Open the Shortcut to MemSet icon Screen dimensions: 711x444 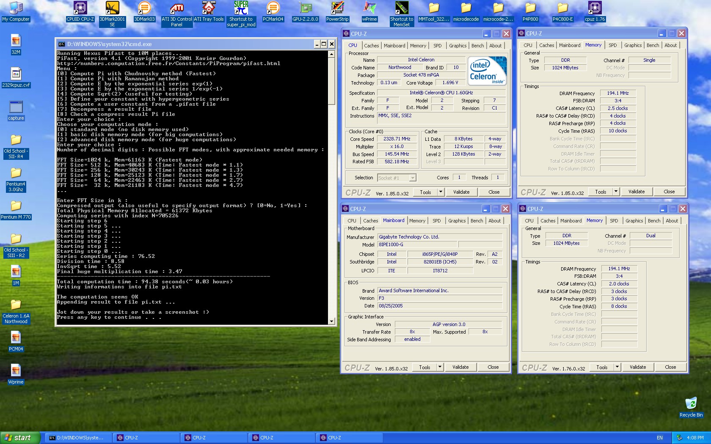[x=402, y=14]
